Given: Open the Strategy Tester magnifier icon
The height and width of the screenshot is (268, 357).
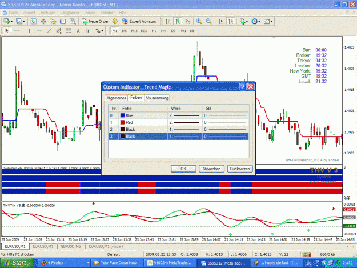Looking at the screenshot, I should 73,21.
